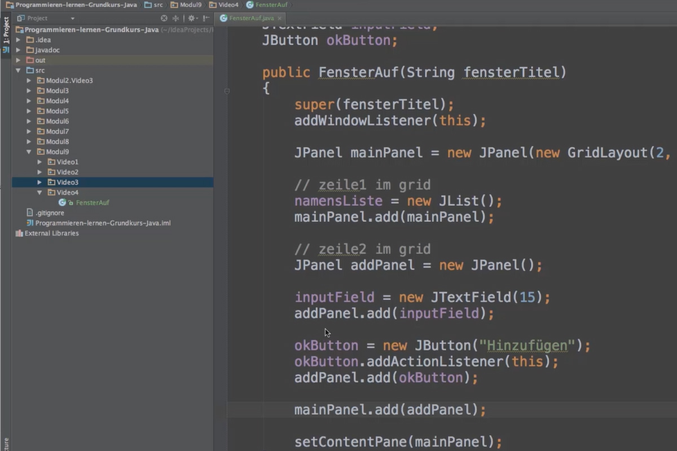Click the Modul9 breadcrumb in the navigation bar
Image resolution: width=677 pixels, height=451 pixels.
[x=186, y=5]
